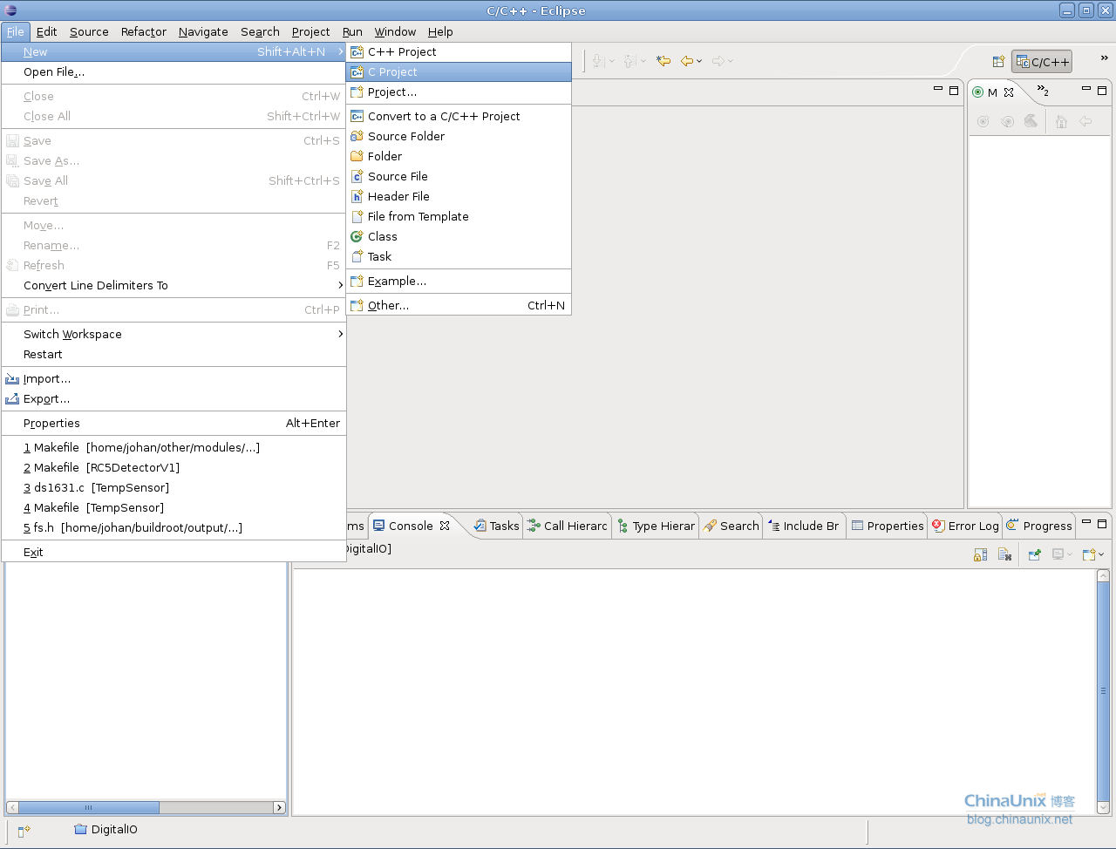Open recent file 5 fs.h
1116x849 pixels.
pos(174,527)
